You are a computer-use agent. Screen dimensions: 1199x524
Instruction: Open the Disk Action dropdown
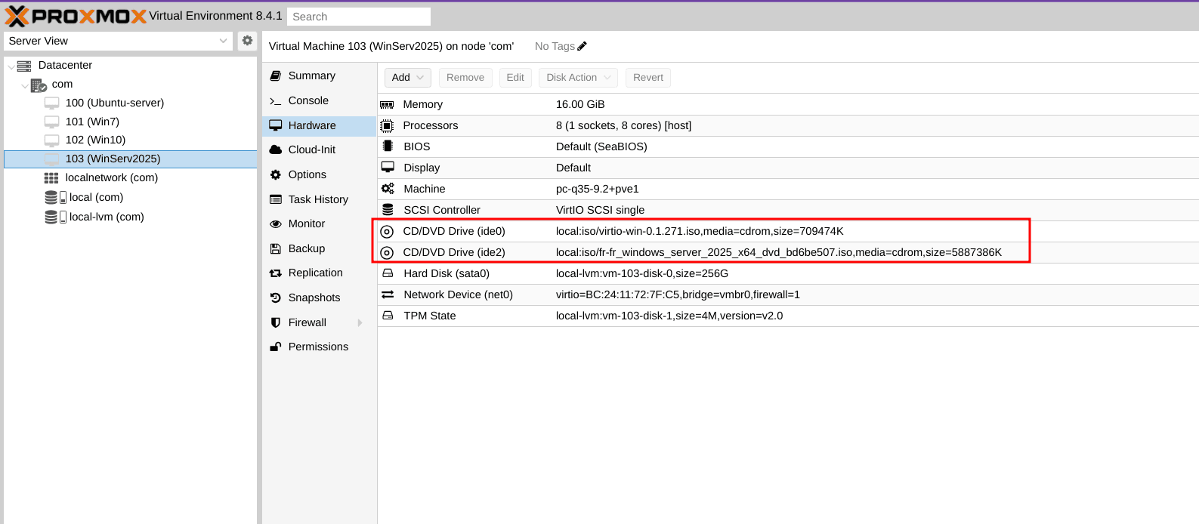pos(578,78)
